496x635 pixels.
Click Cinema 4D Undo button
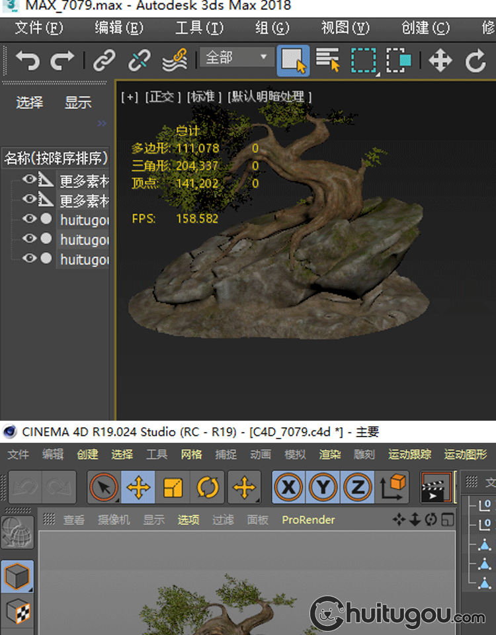pos(25,487)
